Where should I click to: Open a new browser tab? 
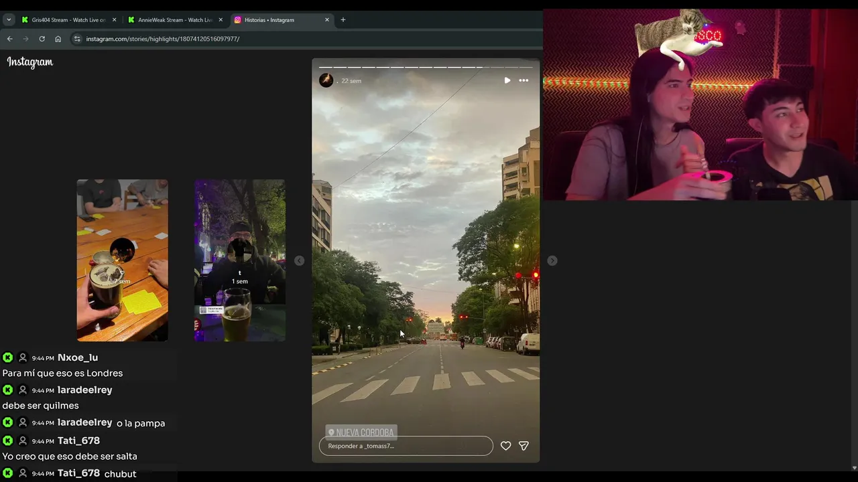343,19
